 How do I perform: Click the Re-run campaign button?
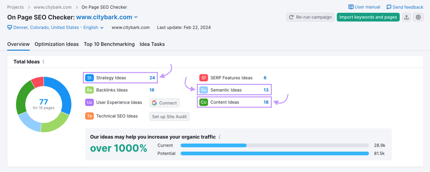pyautogui.click(x=310, y=17)
